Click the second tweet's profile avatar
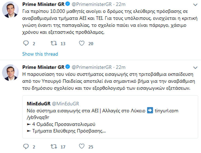 [x=10, y=73]
